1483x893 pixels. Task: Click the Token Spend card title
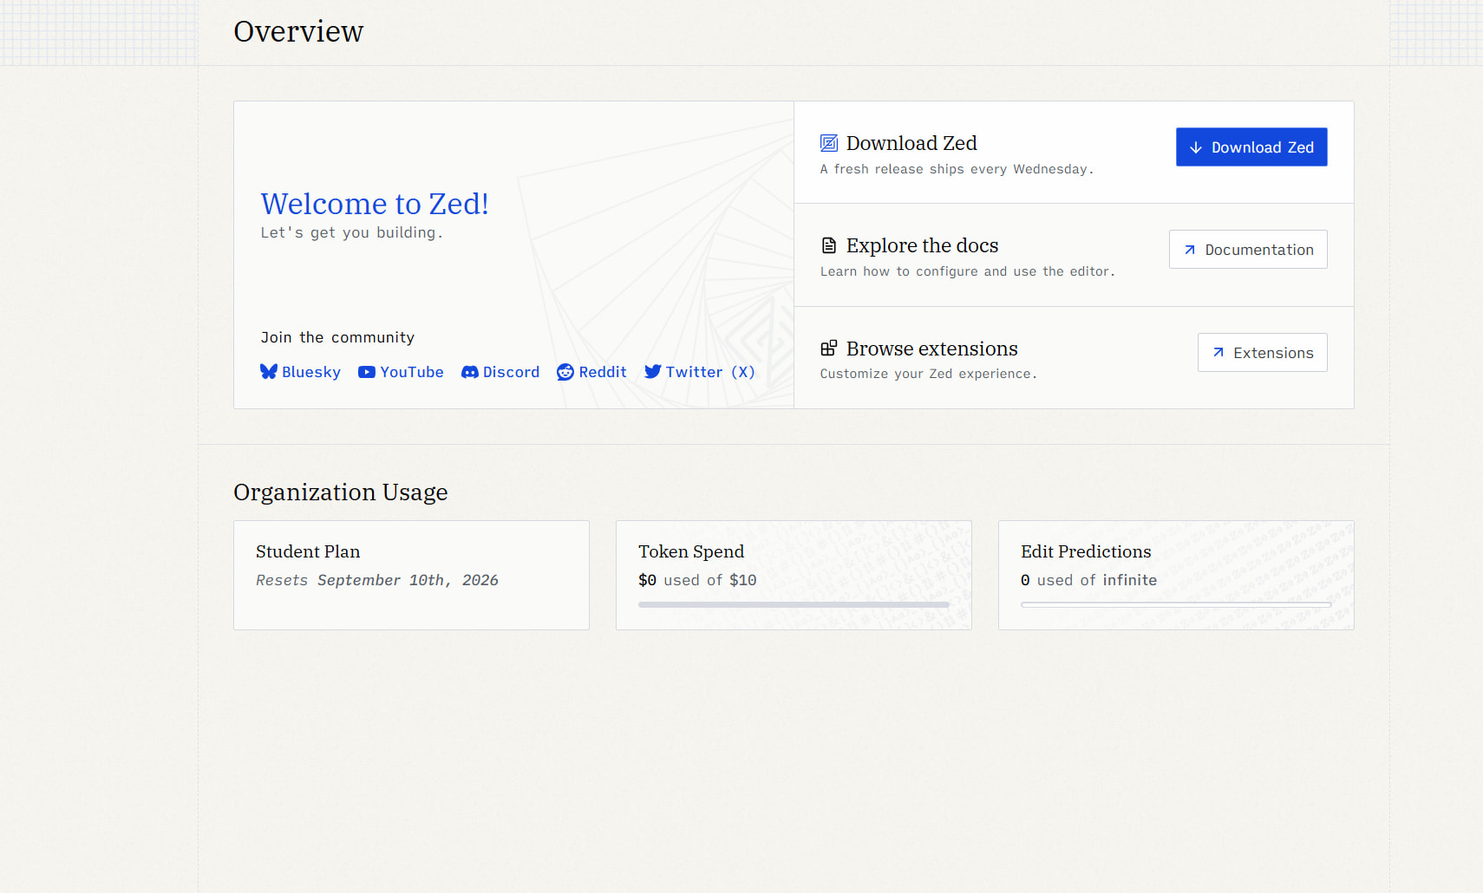691,551
